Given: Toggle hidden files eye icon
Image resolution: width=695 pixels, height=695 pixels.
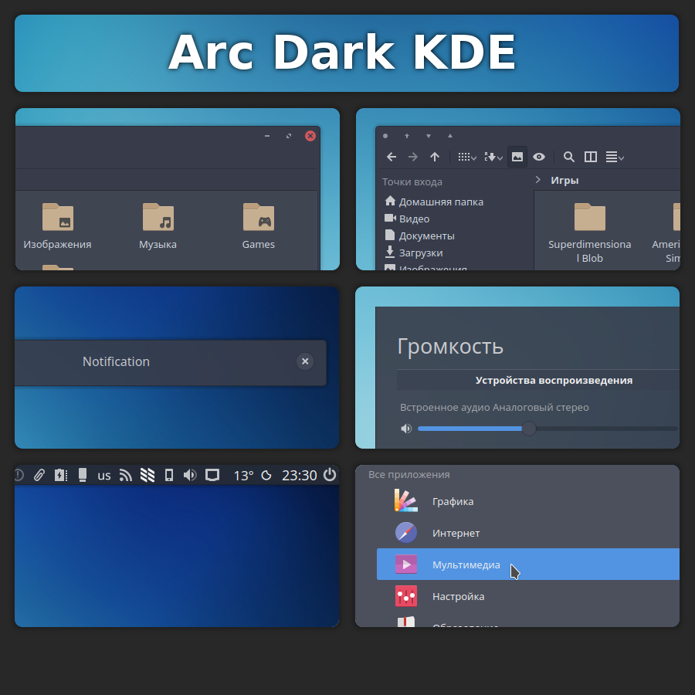Looking at the screenshot, I should click(539, 157).
